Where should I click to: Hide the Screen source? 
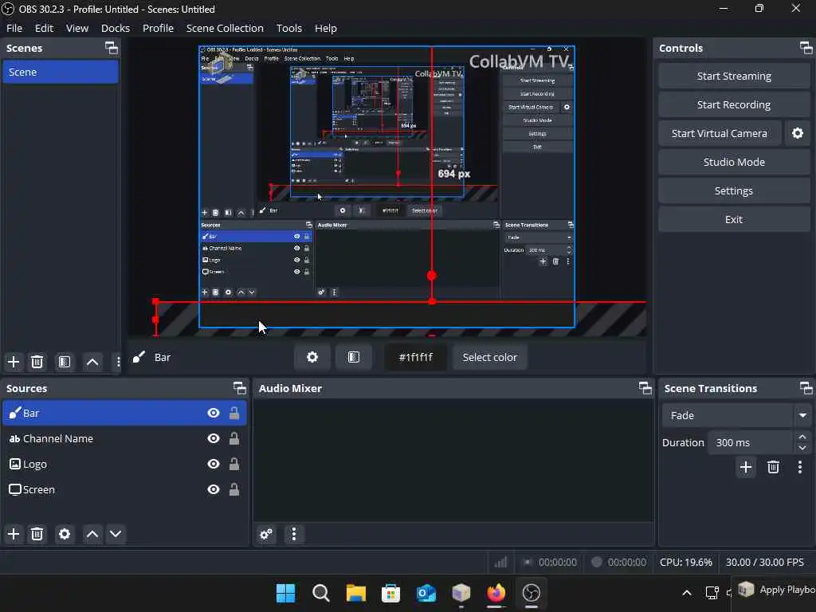[x=214, y=489]
